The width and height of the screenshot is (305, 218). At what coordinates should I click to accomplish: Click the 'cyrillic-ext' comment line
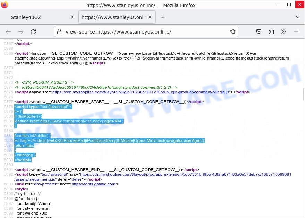[27, 194]
